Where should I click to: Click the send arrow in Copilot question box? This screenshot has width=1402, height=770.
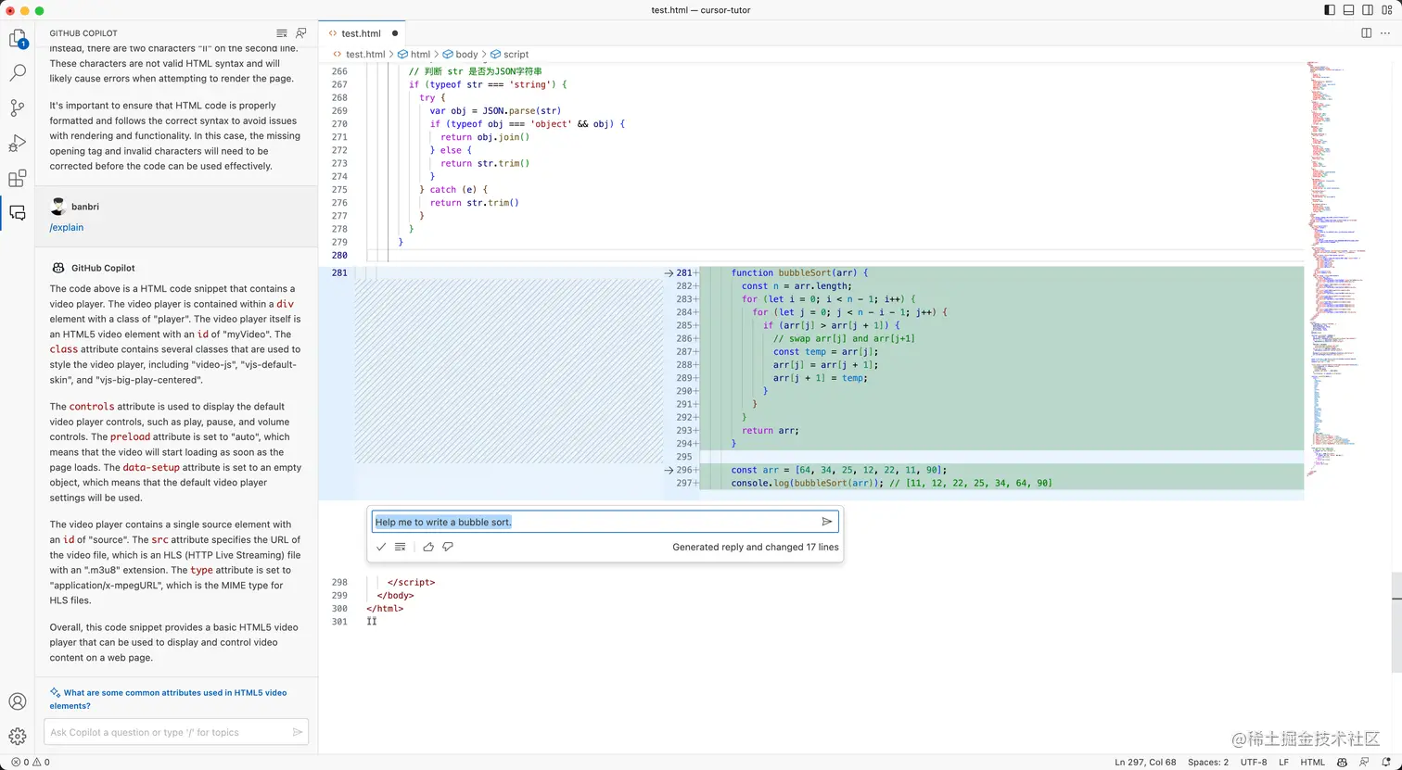pos(298,732)
